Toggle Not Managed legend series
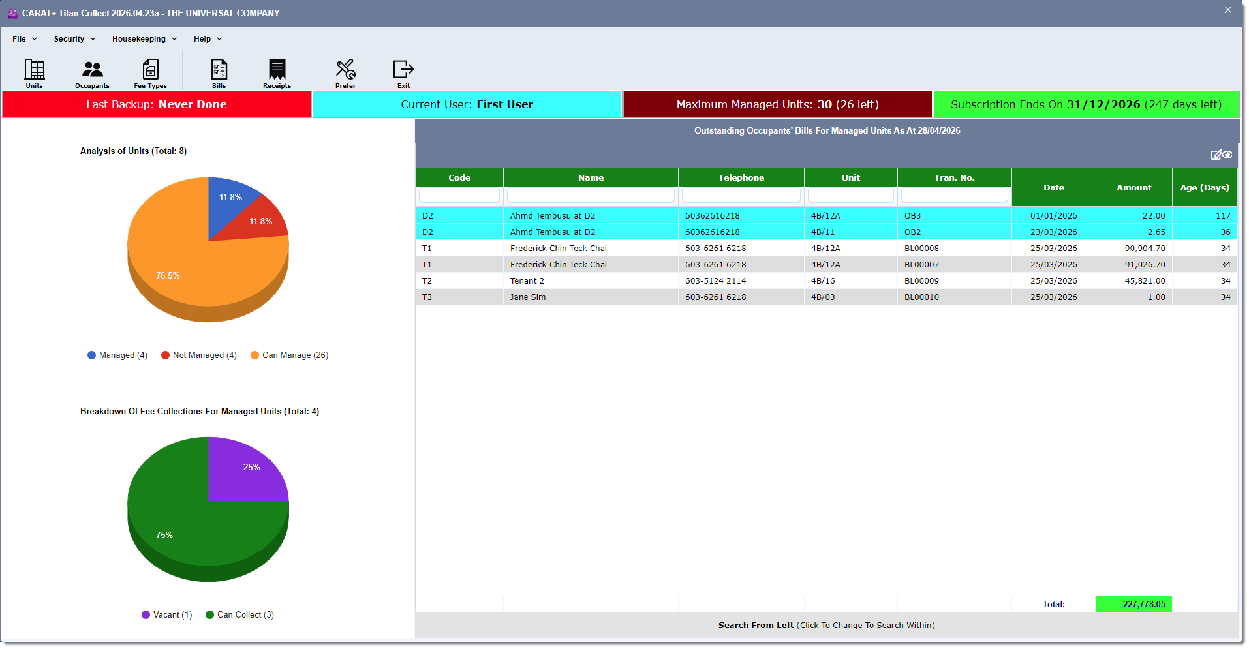 click(198, 355)
